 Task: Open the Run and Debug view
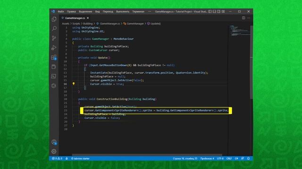pyautogui.click(x=54, y=47)
